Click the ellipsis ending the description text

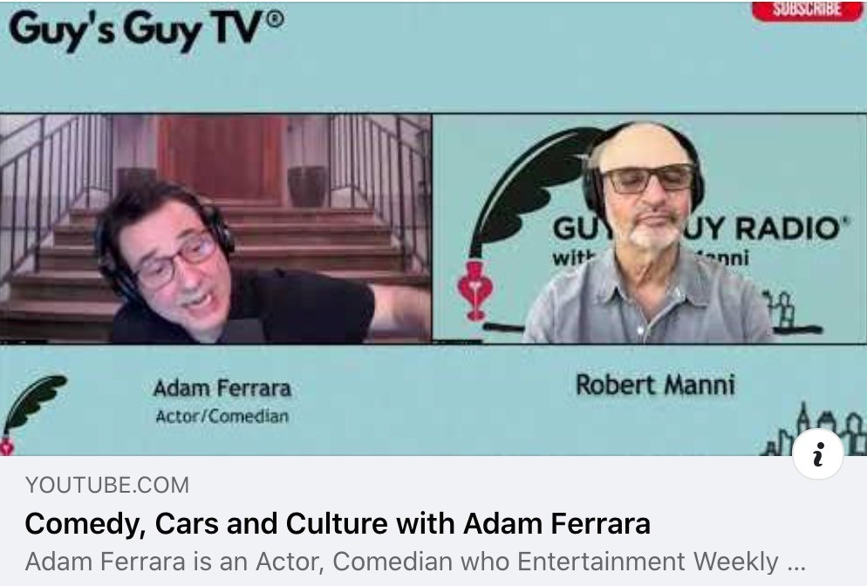point(795,565)
